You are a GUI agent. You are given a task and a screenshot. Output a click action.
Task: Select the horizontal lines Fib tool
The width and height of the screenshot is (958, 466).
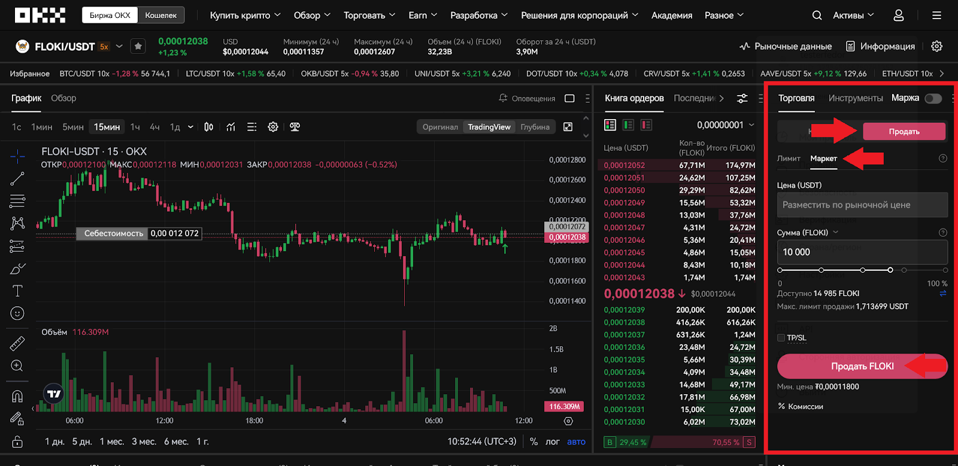17,201
